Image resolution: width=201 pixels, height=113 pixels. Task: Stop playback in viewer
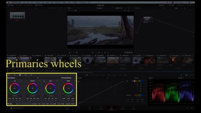click(x=99, y=52)
